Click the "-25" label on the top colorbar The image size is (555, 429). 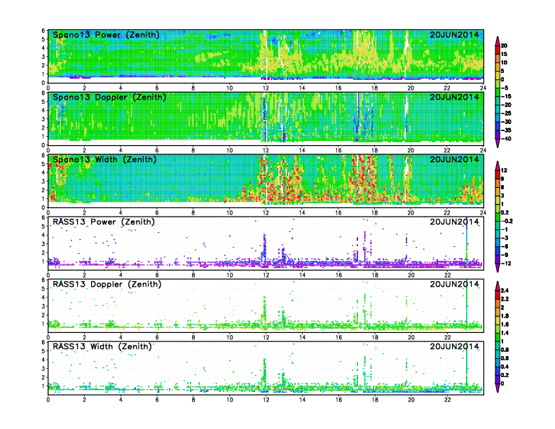tap(506, 114)
